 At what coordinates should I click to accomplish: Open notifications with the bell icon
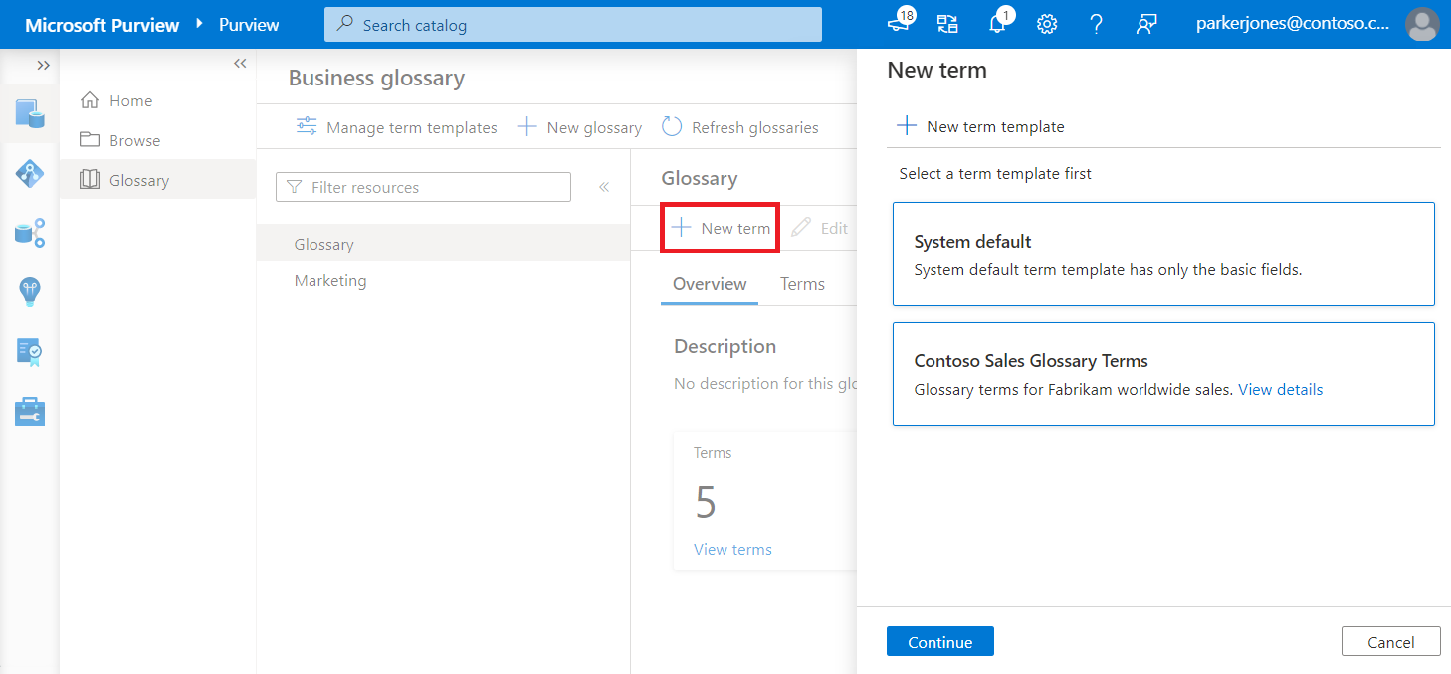[999, 23]
